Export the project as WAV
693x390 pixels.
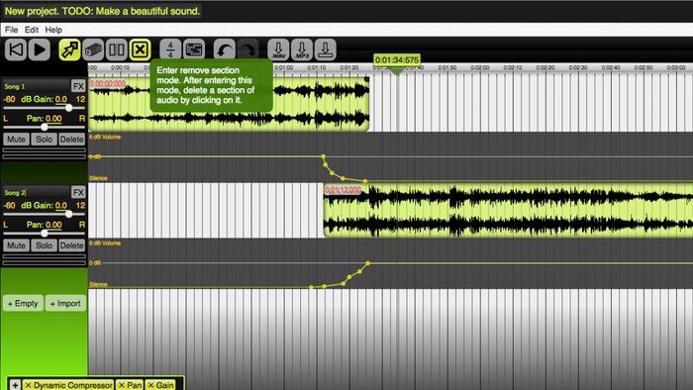click(278, 49)
